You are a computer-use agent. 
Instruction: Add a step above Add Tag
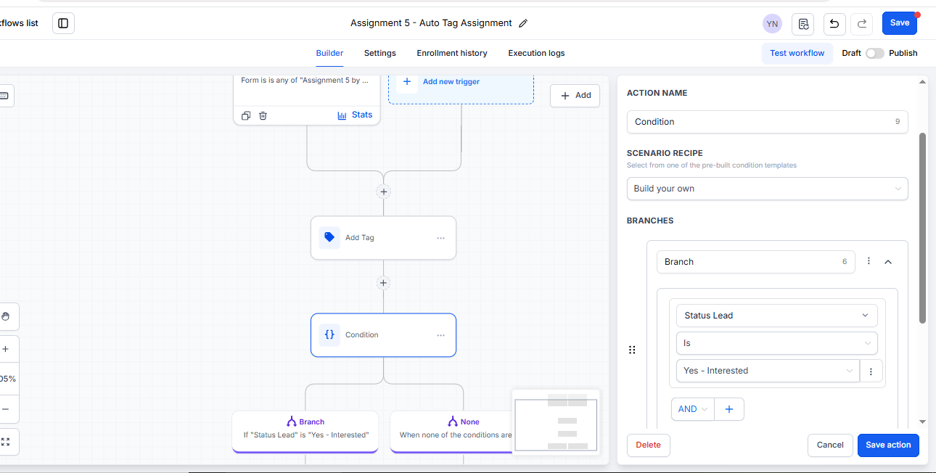point(384,192)
